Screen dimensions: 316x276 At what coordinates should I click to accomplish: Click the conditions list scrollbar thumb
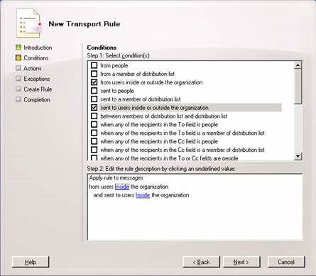coord(298,87)
